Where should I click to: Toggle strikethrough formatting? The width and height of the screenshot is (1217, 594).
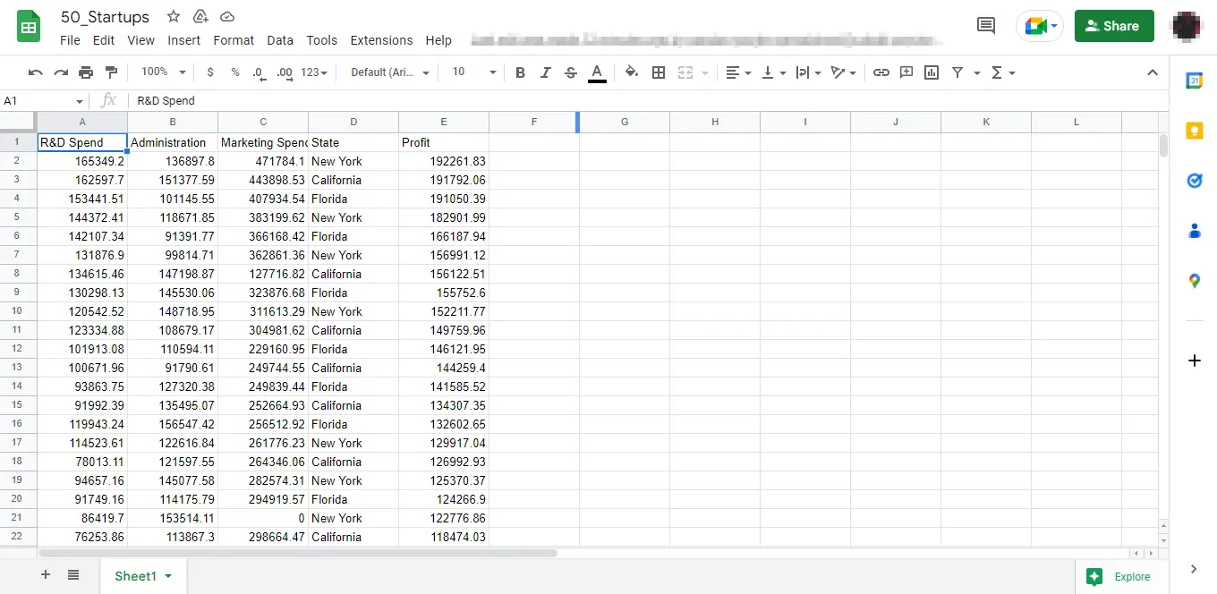571,72
